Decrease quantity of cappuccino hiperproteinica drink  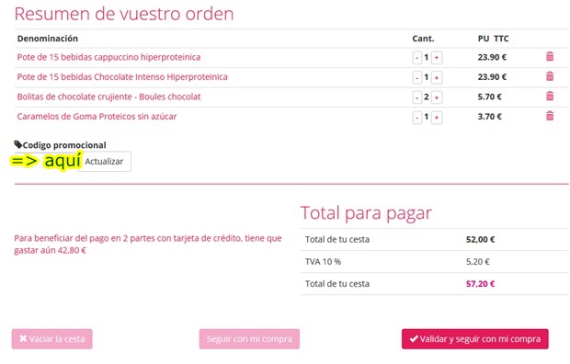417,58
